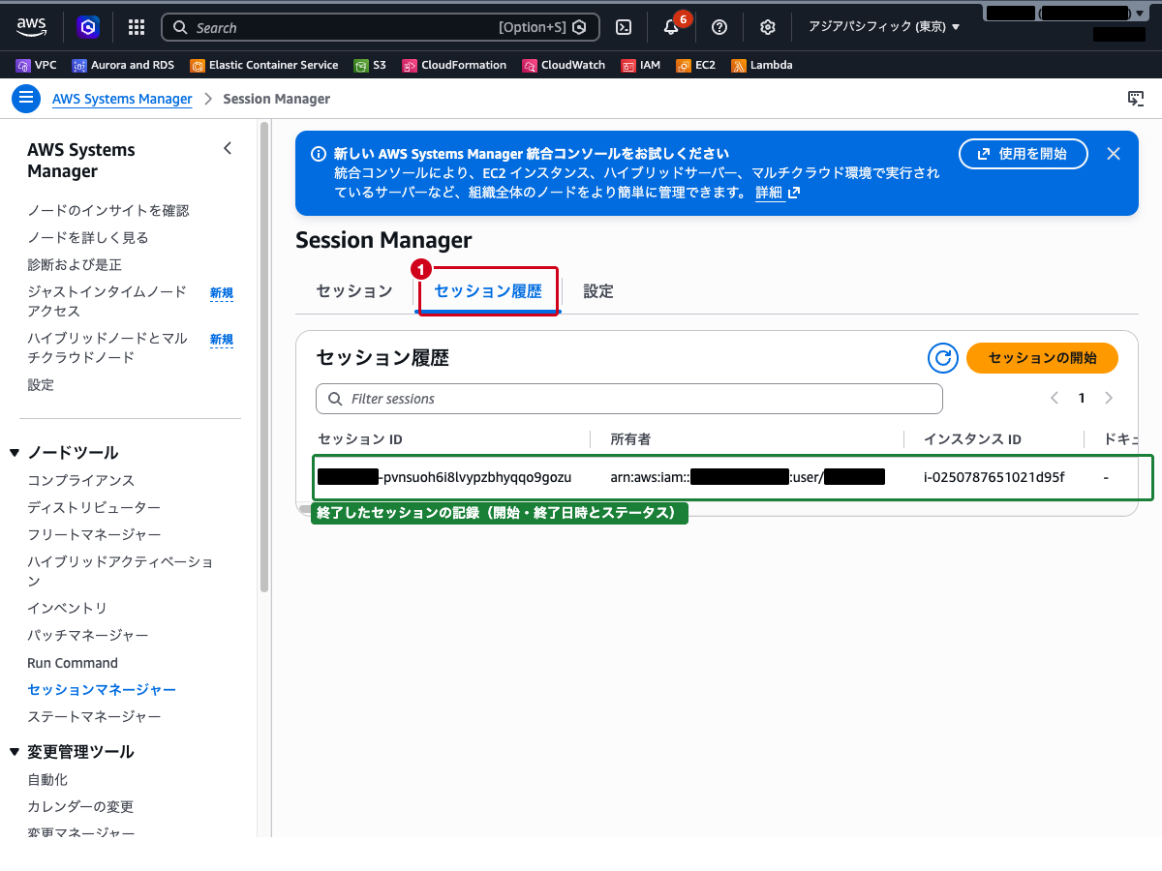1162x871 pixels.
Task: Toggle the hamburger navigation menu button
Action: [26, 98]
